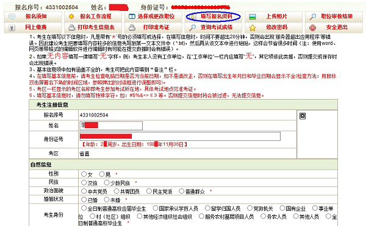
Task: Choose 已婚 marital status
Action: coord(84,199)
